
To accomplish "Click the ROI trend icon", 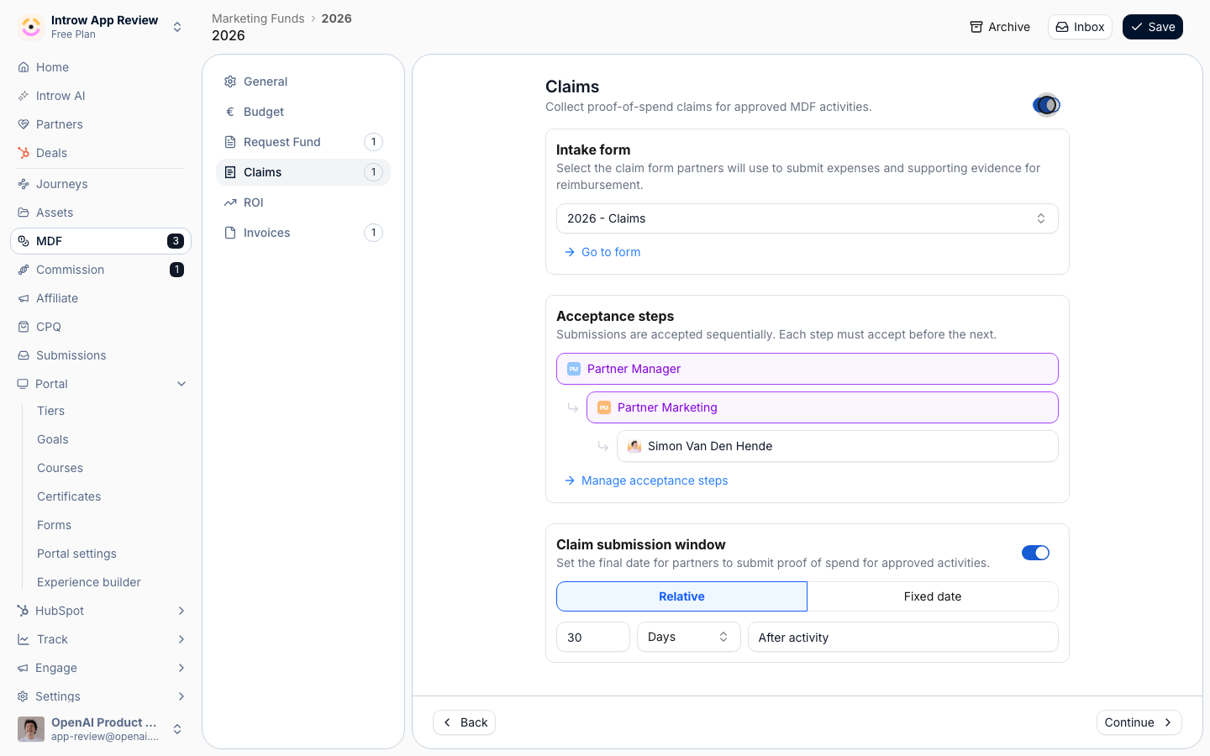I will [x=230, y=202].
